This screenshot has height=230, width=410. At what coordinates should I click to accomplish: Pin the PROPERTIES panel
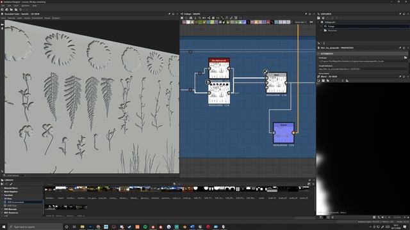point(400,48)
